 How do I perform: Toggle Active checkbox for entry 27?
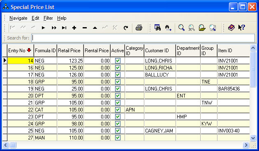(x=118, y=137)
